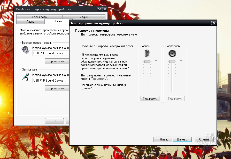Return to previous step with Назад

click(163, 139)
